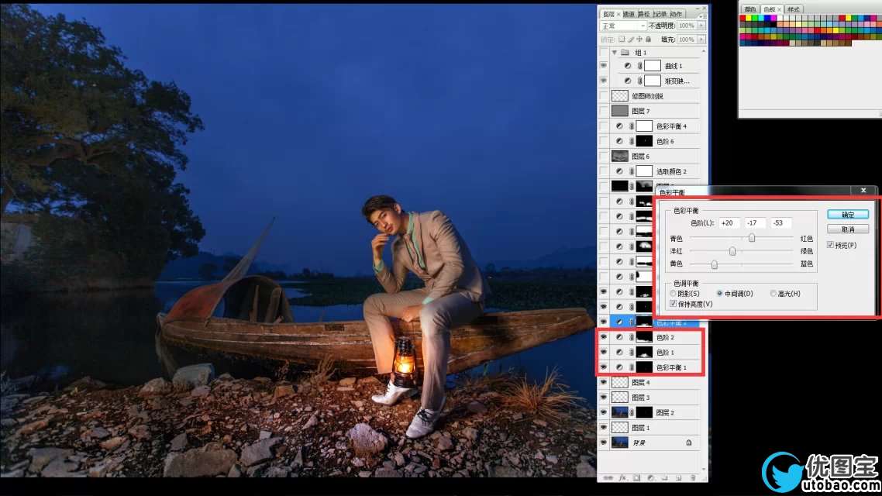
Task: Toggle visibility of 图层 3
Action: (x=604, y=397)
